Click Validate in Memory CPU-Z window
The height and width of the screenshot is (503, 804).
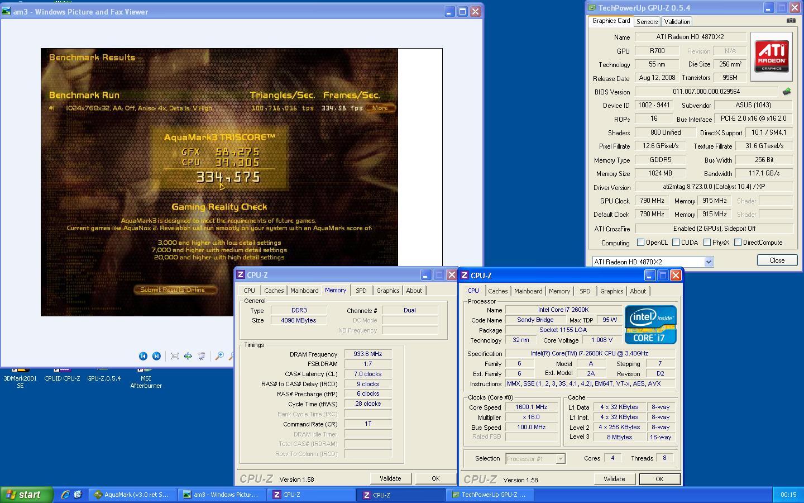click(390, 478)
